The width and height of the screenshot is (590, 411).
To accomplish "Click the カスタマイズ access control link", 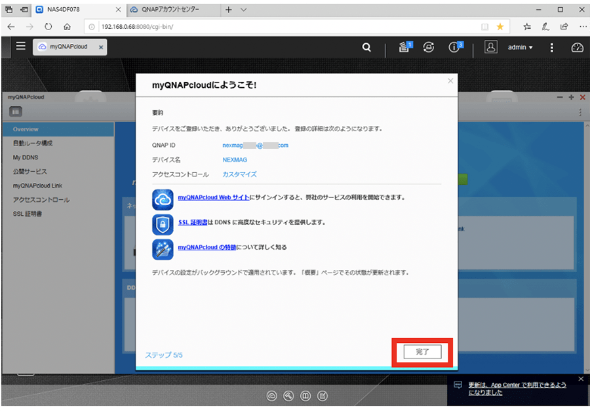I will tap(239, 174).
